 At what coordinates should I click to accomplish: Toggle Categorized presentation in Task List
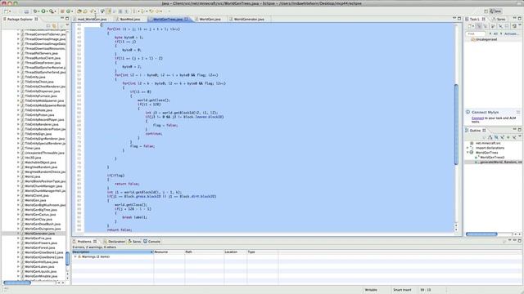pyautogui.click(x=479, y=26)
